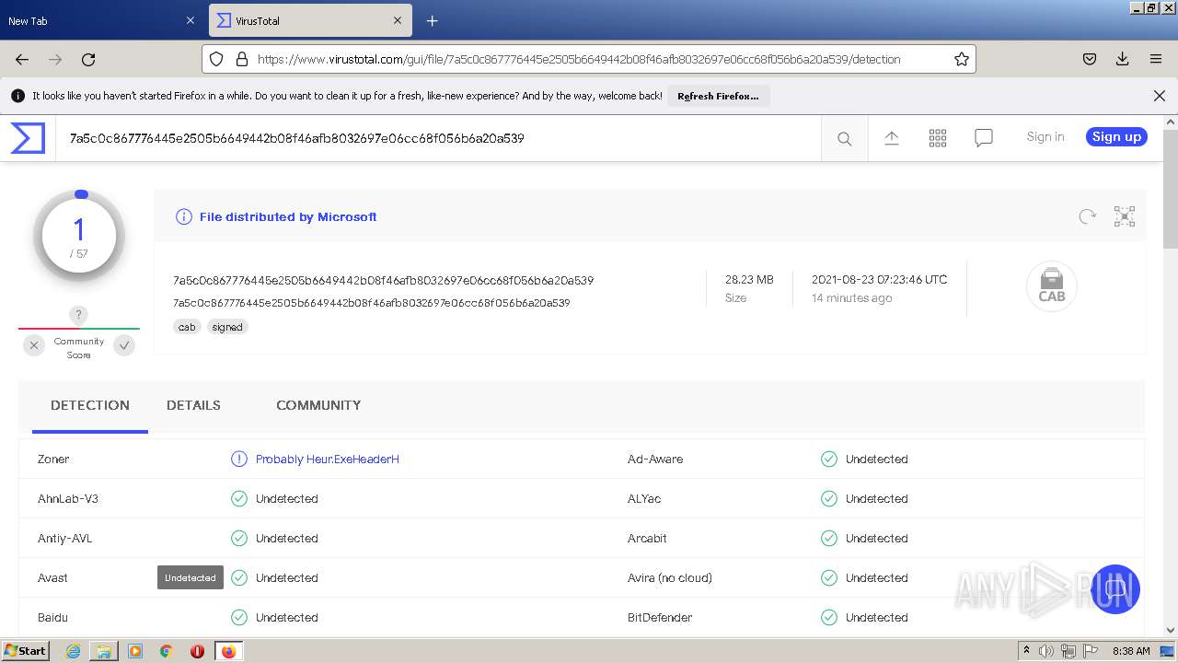Open the apps grid icon
Viewport: 1178px width, 663px height.
938,138
